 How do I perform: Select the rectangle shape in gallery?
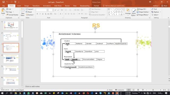point(116,9)
